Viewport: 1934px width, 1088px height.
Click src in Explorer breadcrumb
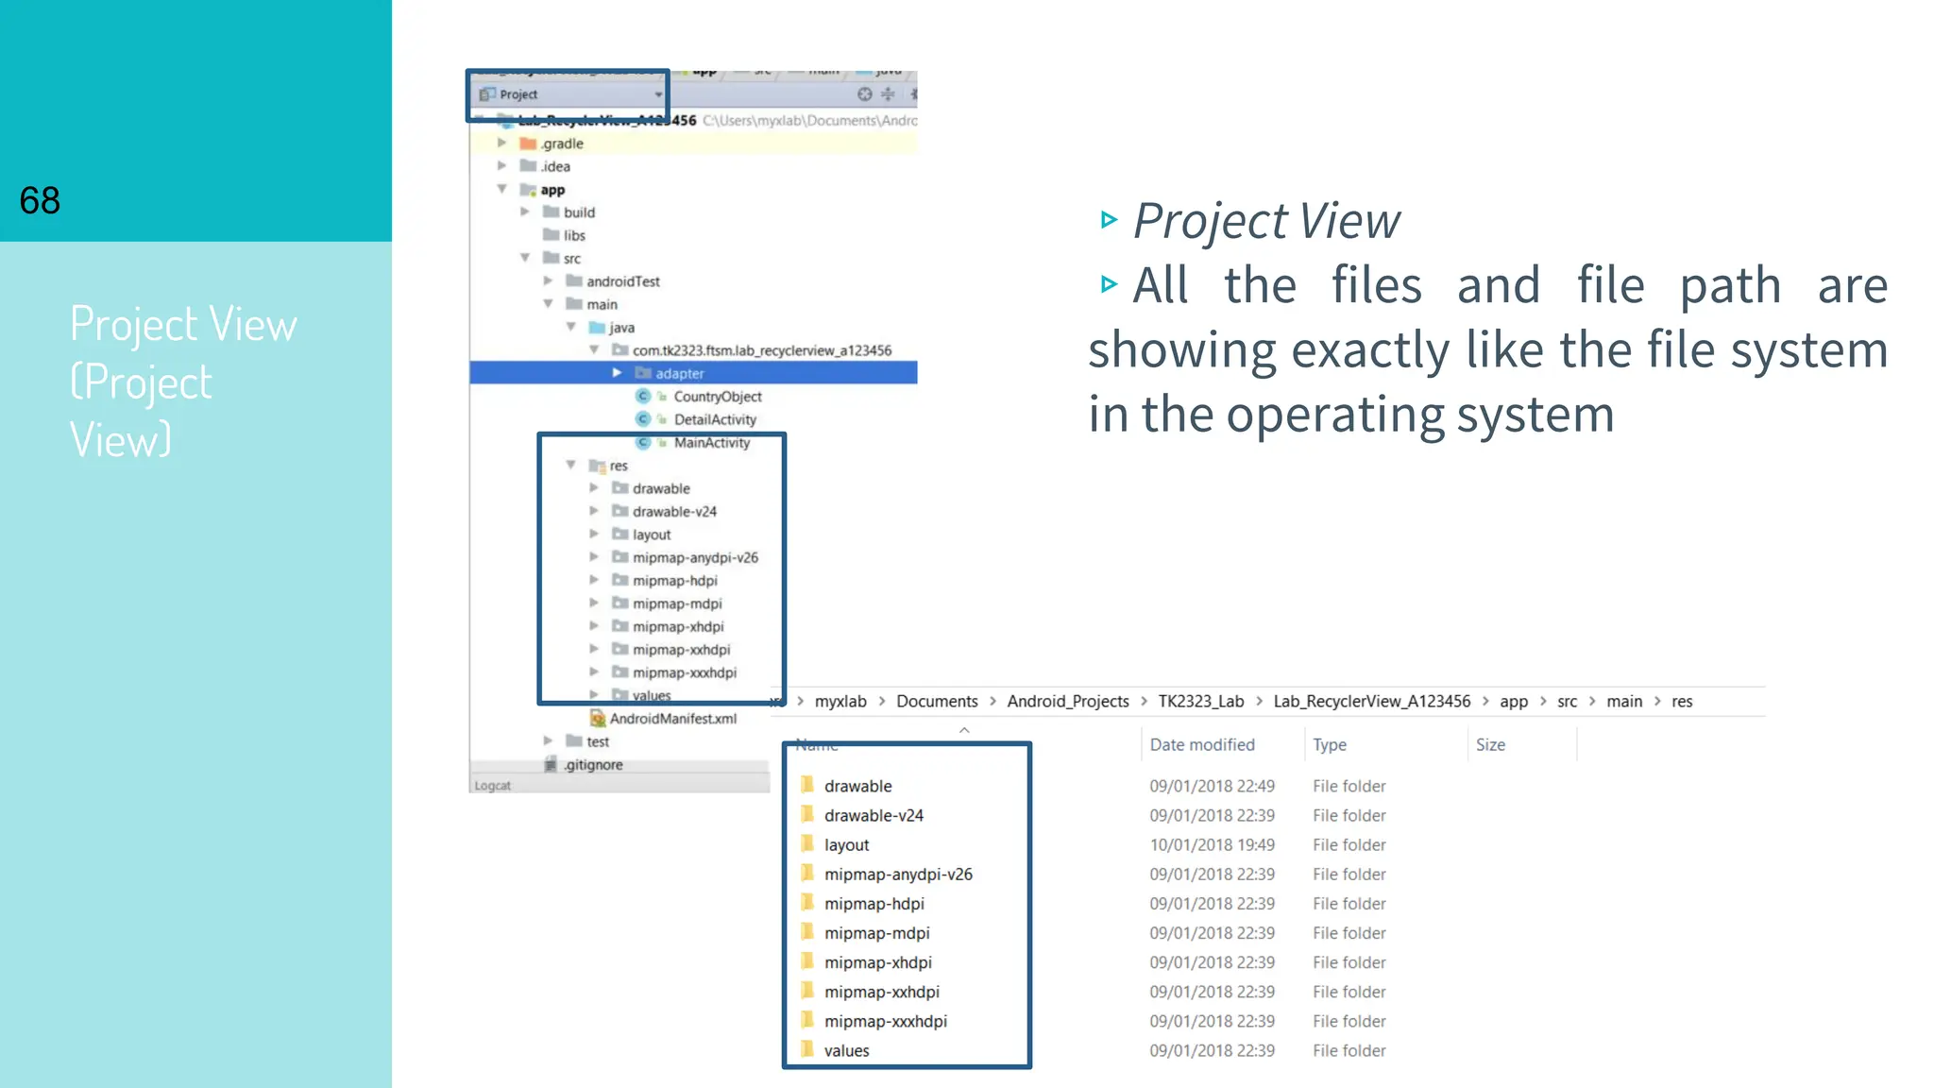pyautogui.click(x=1568, y=702)
